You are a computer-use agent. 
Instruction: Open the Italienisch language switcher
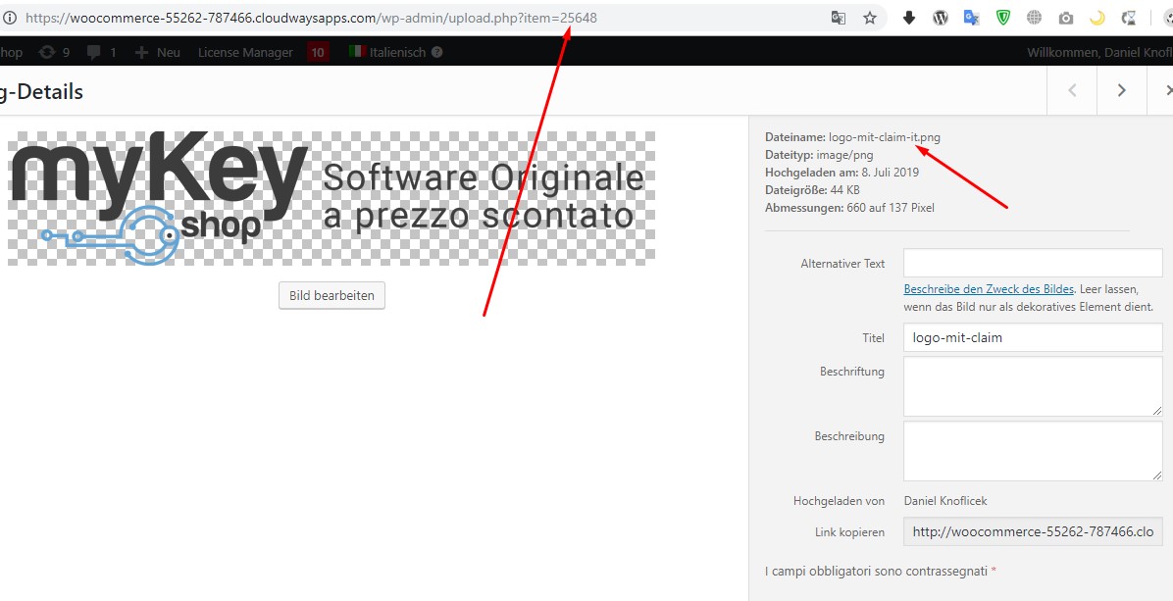pyautogui.click(x=387, y=52)
